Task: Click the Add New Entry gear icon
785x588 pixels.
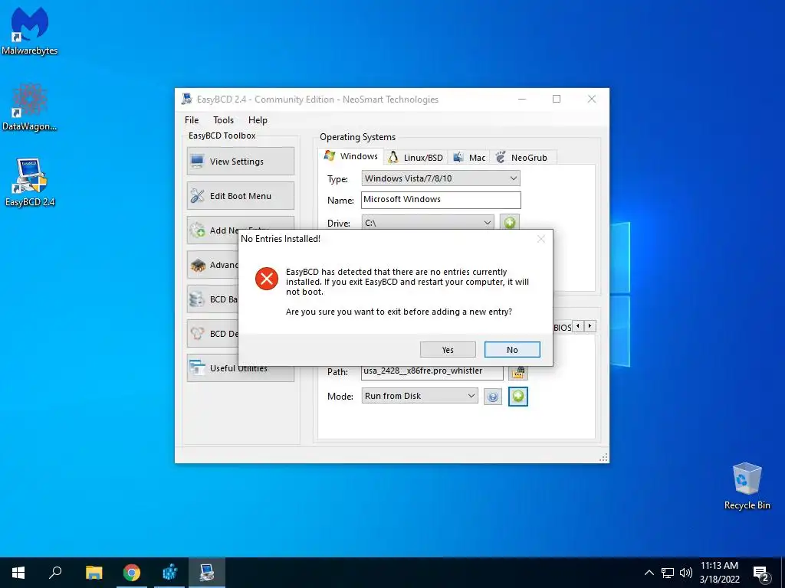Action: [197, 230]
